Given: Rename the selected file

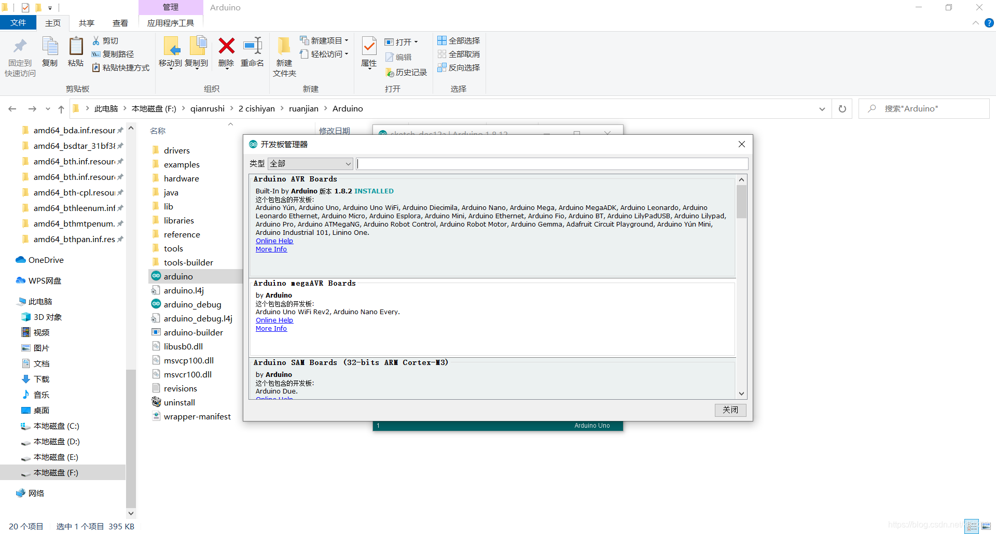Looking at the screenshot, I should tap(253, 52).
